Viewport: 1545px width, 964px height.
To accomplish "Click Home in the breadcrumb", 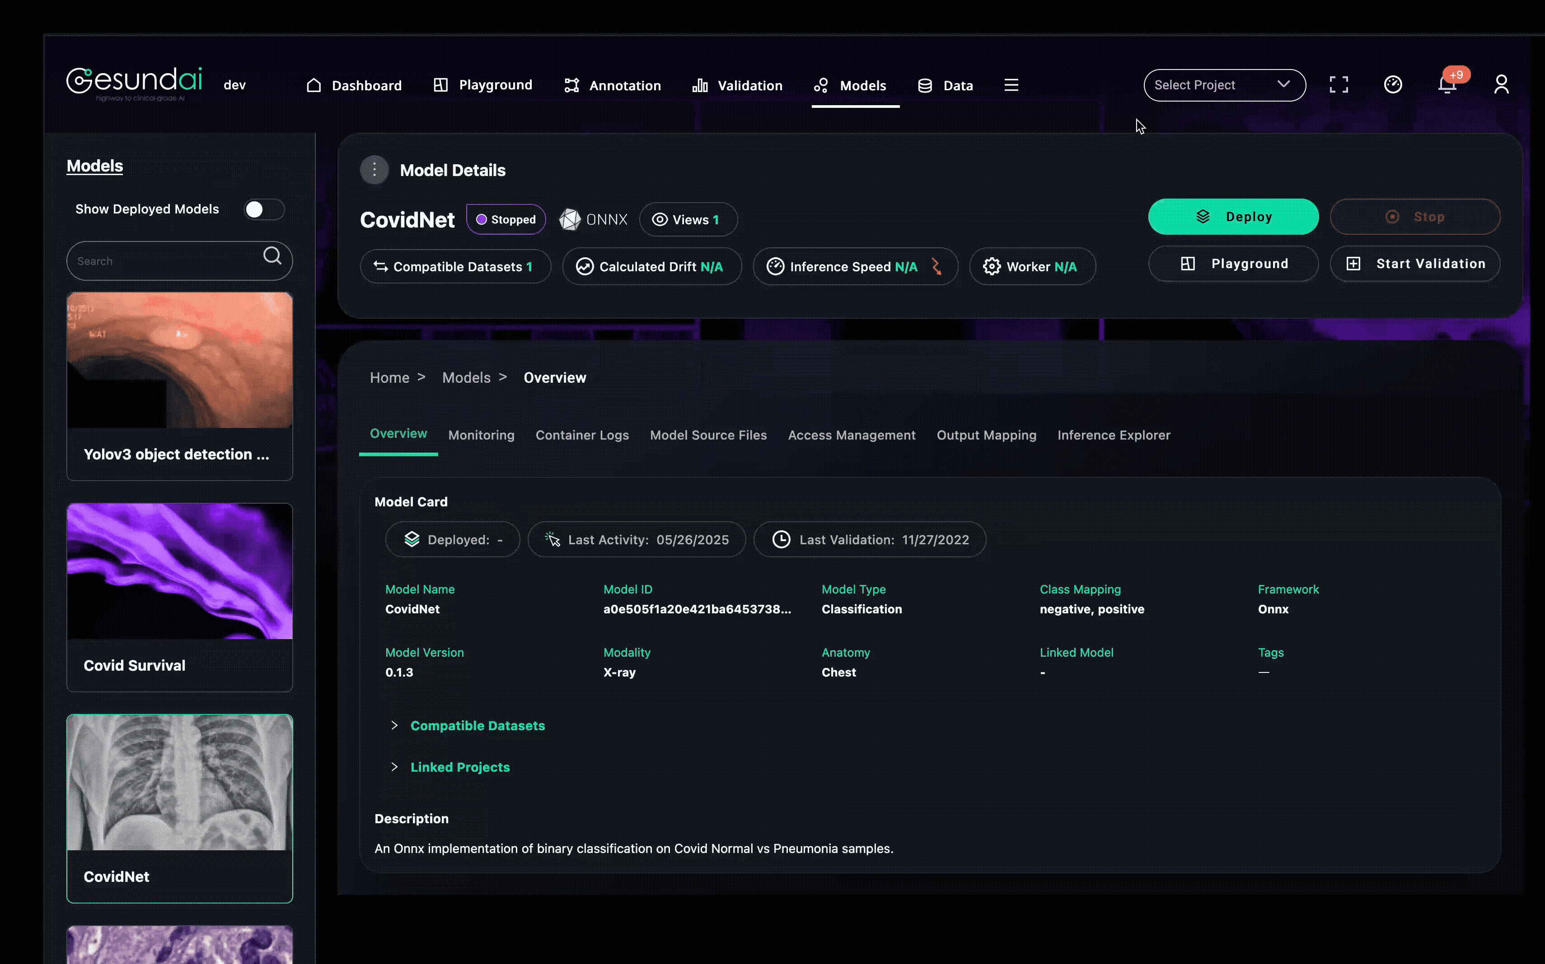I will point(389,377).
